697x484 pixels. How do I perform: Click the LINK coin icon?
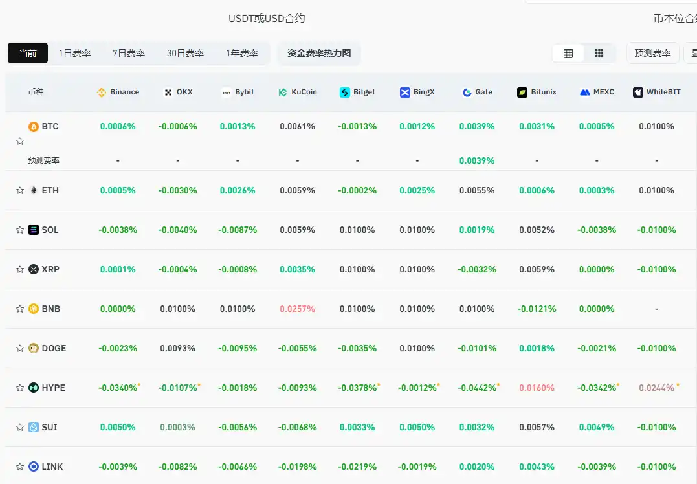click(34, 467)
